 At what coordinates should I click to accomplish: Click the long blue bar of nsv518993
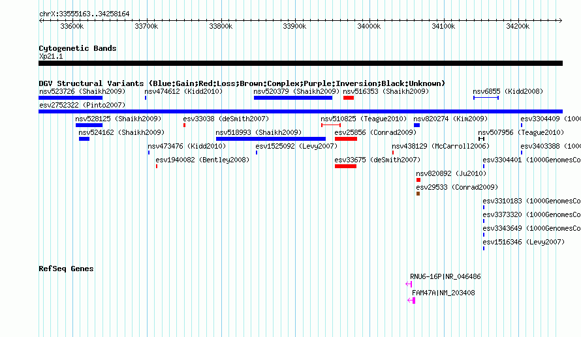point(271,139)
